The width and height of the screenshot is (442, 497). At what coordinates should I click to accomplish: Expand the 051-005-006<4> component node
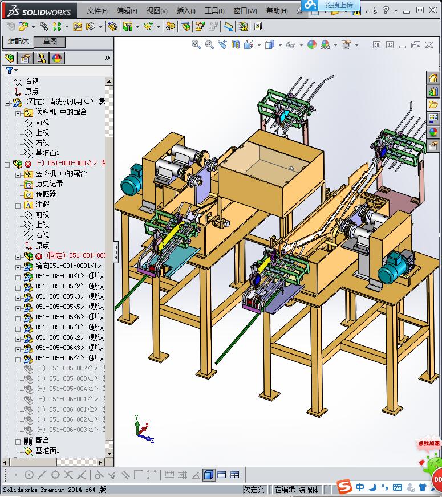click(x=18, y=360)
